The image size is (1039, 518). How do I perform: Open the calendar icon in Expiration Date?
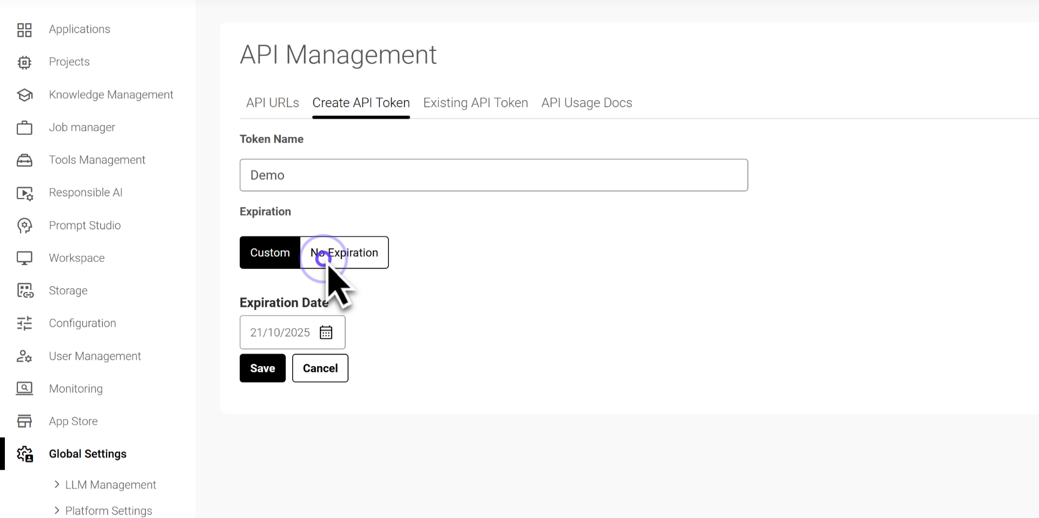coord(326,332)
